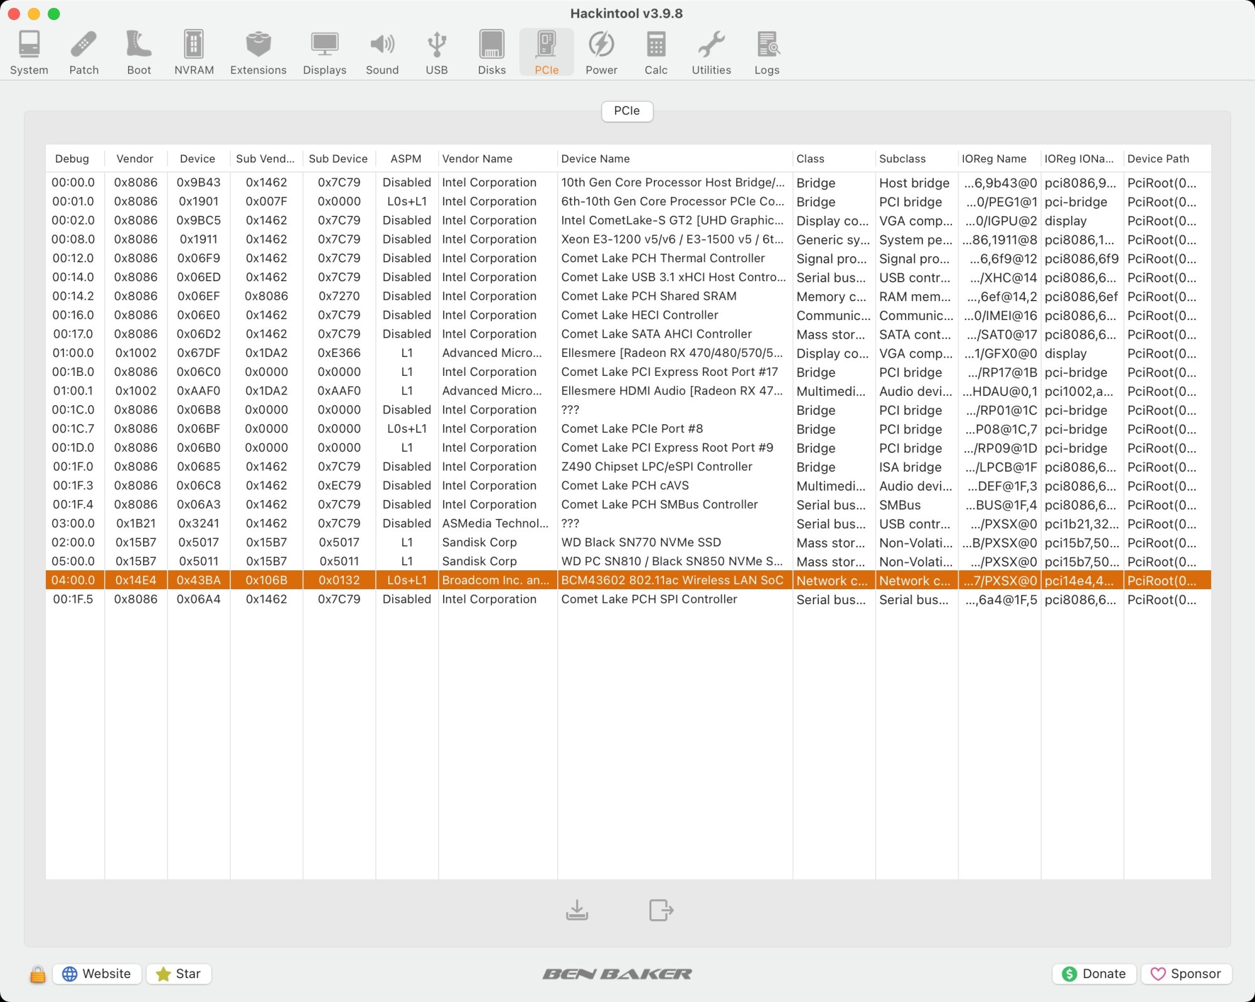Click the download update PCI IDs icon
This screenshot has width=1255, height=1002.
point(577,910)
